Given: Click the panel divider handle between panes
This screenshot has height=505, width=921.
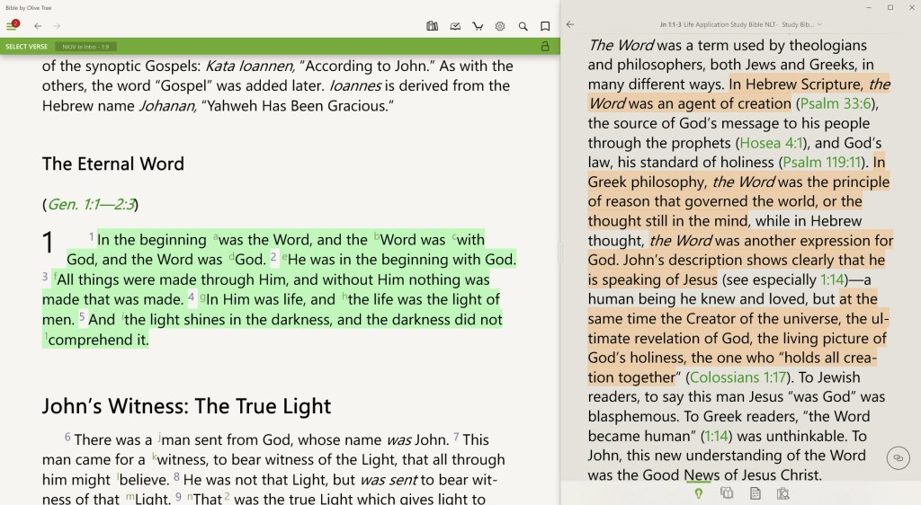Looking at the screenshot, I should [560, 252].
